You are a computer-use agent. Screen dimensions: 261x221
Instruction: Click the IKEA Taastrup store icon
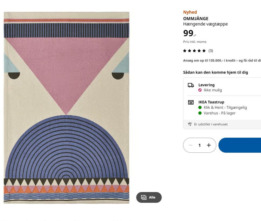(x=191, y=102)
